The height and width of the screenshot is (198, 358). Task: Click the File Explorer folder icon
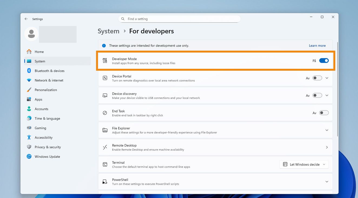105,130
